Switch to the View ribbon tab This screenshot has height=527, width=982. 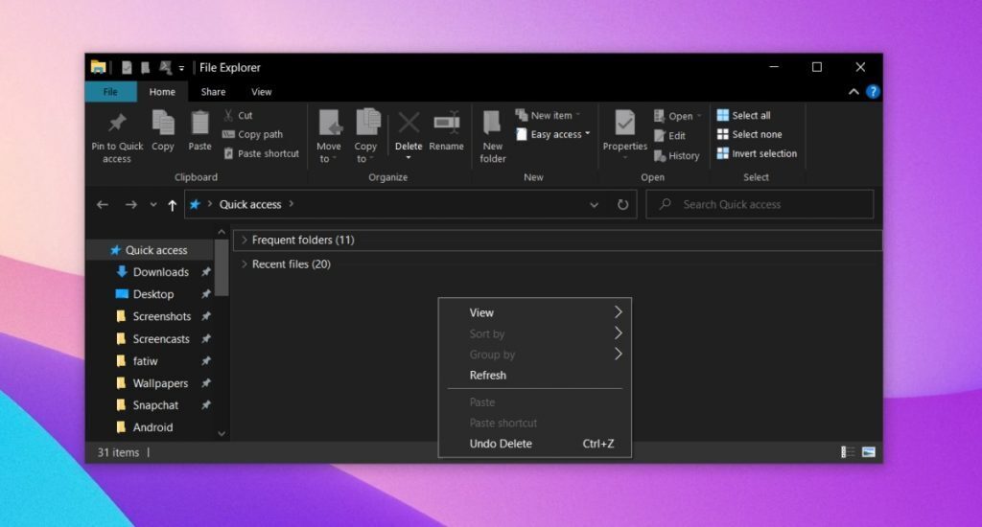pyautogui.click(x=261, y=92)
